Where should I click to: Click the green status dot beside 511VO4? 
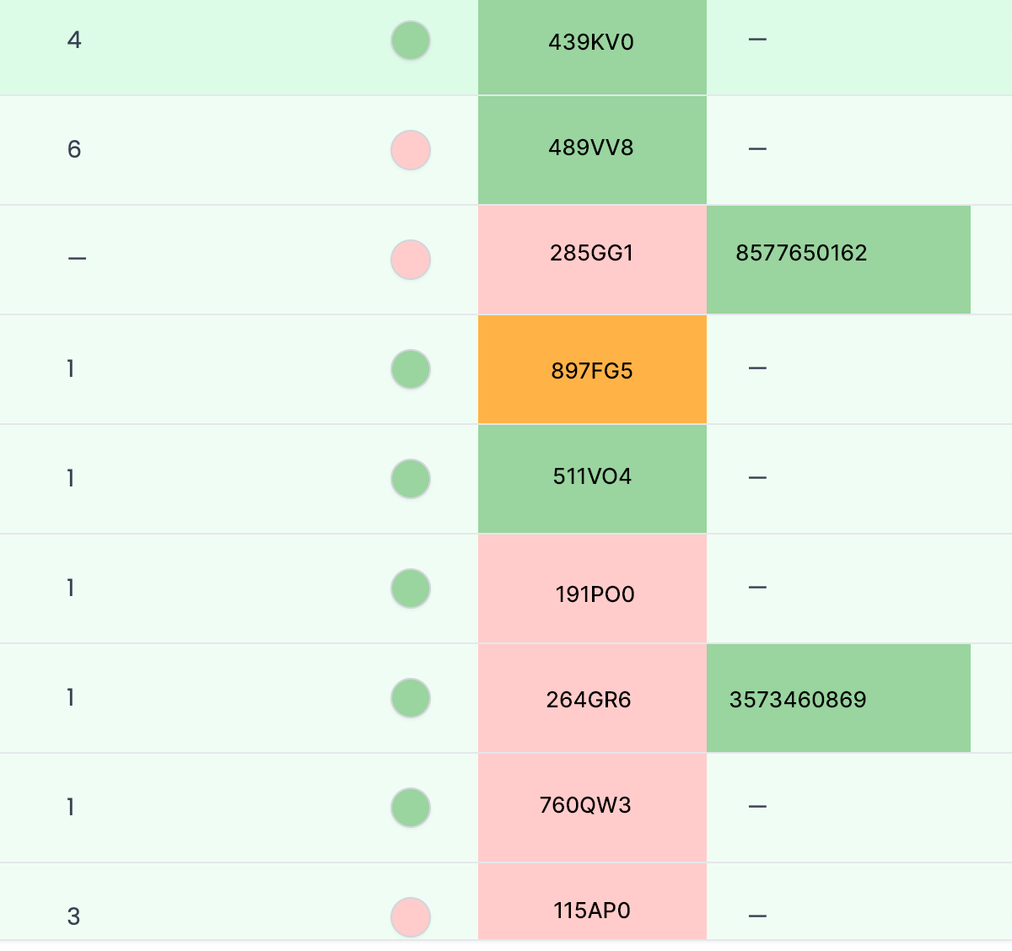(x=411, y=479)
